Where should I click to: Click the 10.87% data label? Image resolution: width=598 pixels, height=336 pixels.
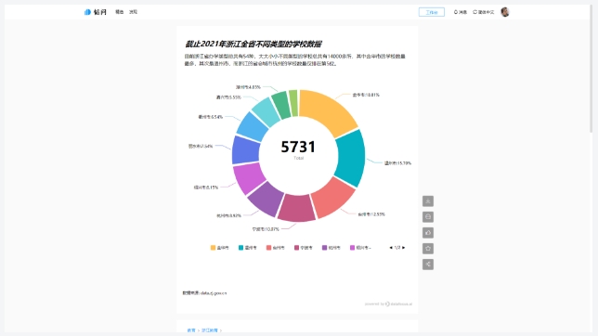(x=266, y=229)
